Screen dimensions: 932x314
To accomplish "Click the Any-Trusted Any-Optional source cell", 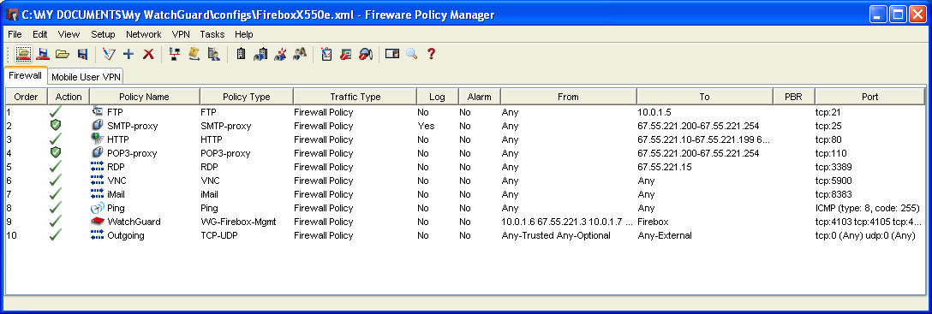I will [556, 235].
